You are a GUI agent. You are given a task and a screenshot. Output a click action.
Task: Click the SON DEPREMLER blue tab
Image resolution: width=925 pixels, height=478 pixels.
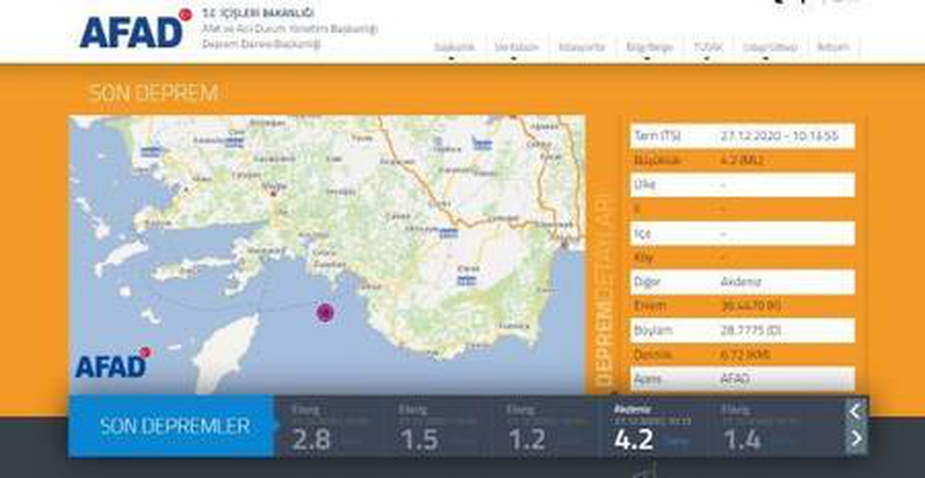click(171, 426)
